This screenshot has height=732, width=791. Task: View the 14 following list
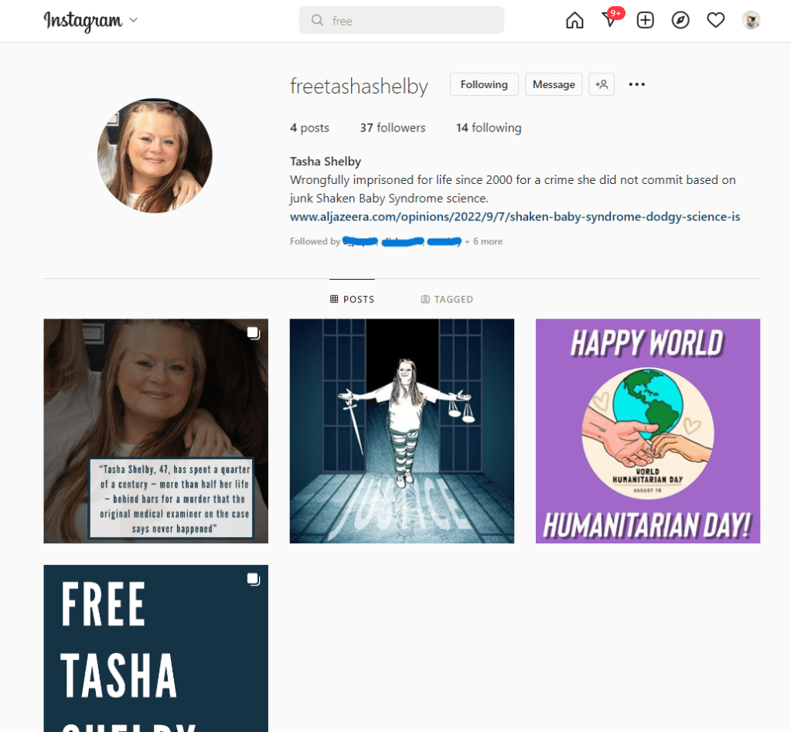coord(489,128)
